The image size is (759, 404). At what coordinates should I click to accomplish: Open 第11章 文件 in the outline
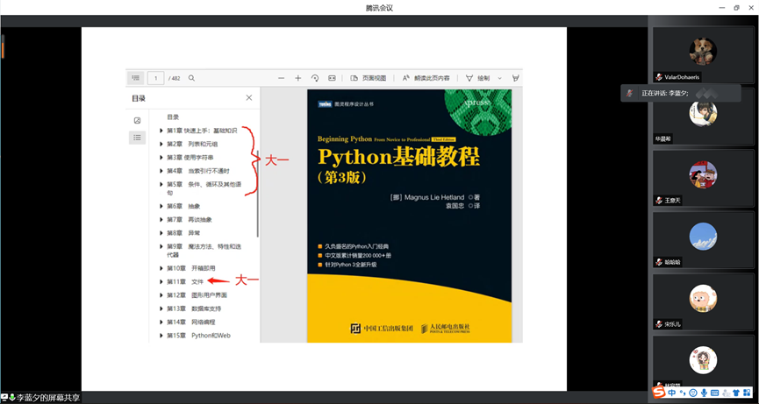[x=185, y=281]
